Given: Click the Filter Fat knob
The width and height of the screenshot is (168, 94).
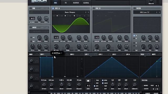Looking at the screenshot, I should 150,46.
